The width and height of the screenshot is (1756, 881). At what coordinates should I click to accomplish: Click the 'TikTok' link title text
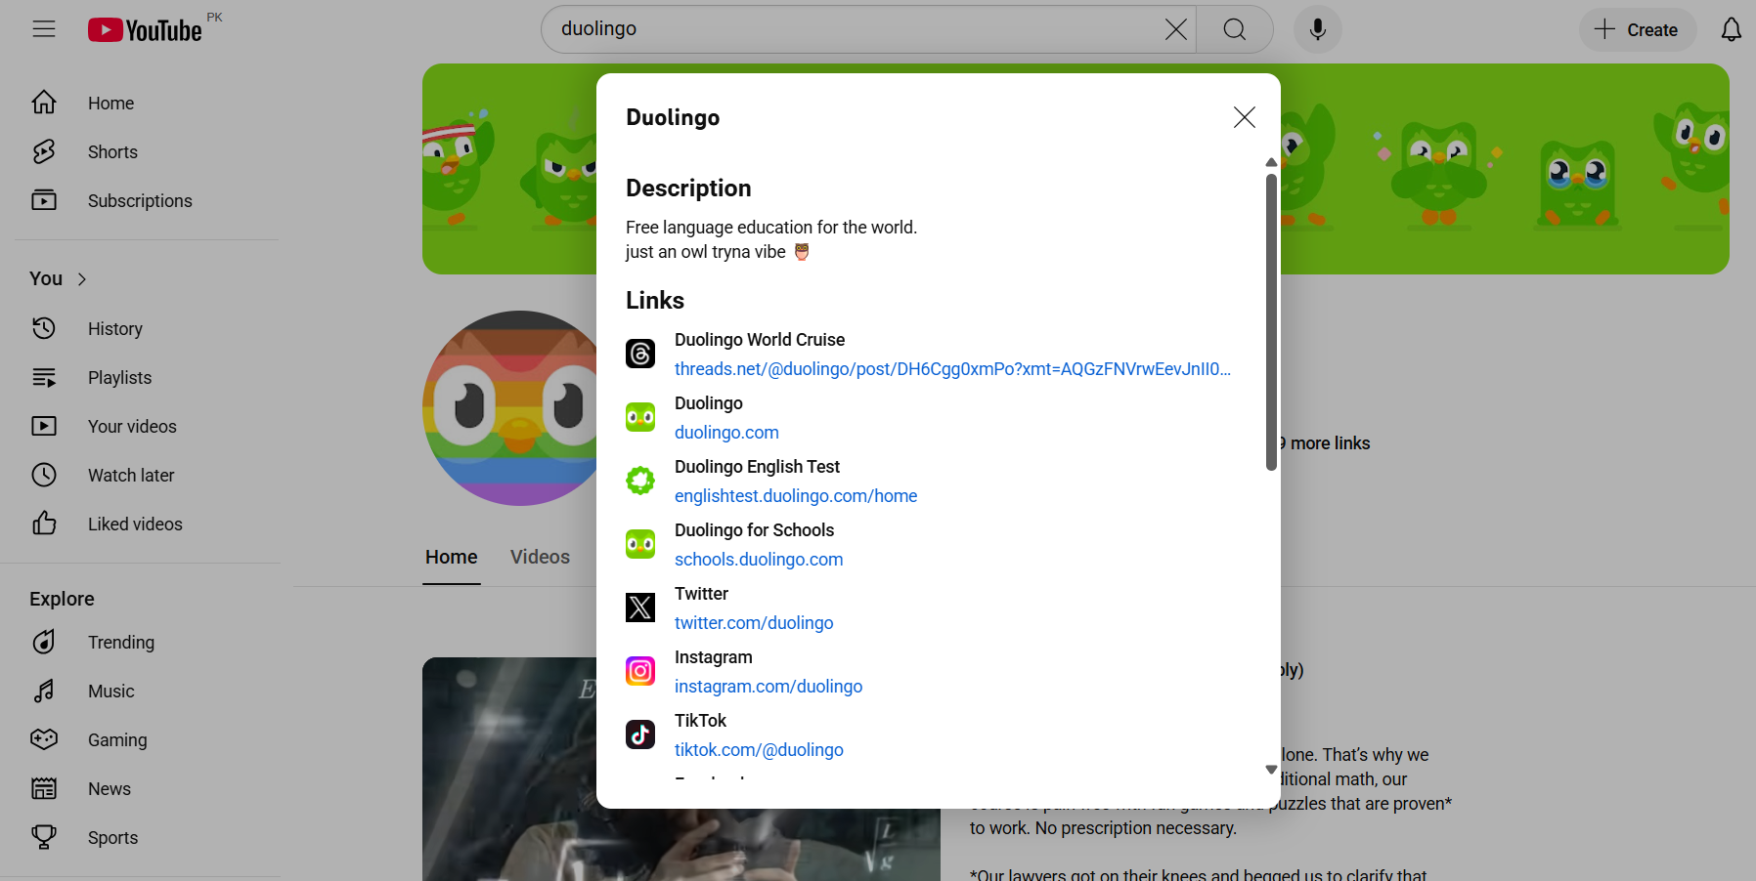[x=700, y=721]
